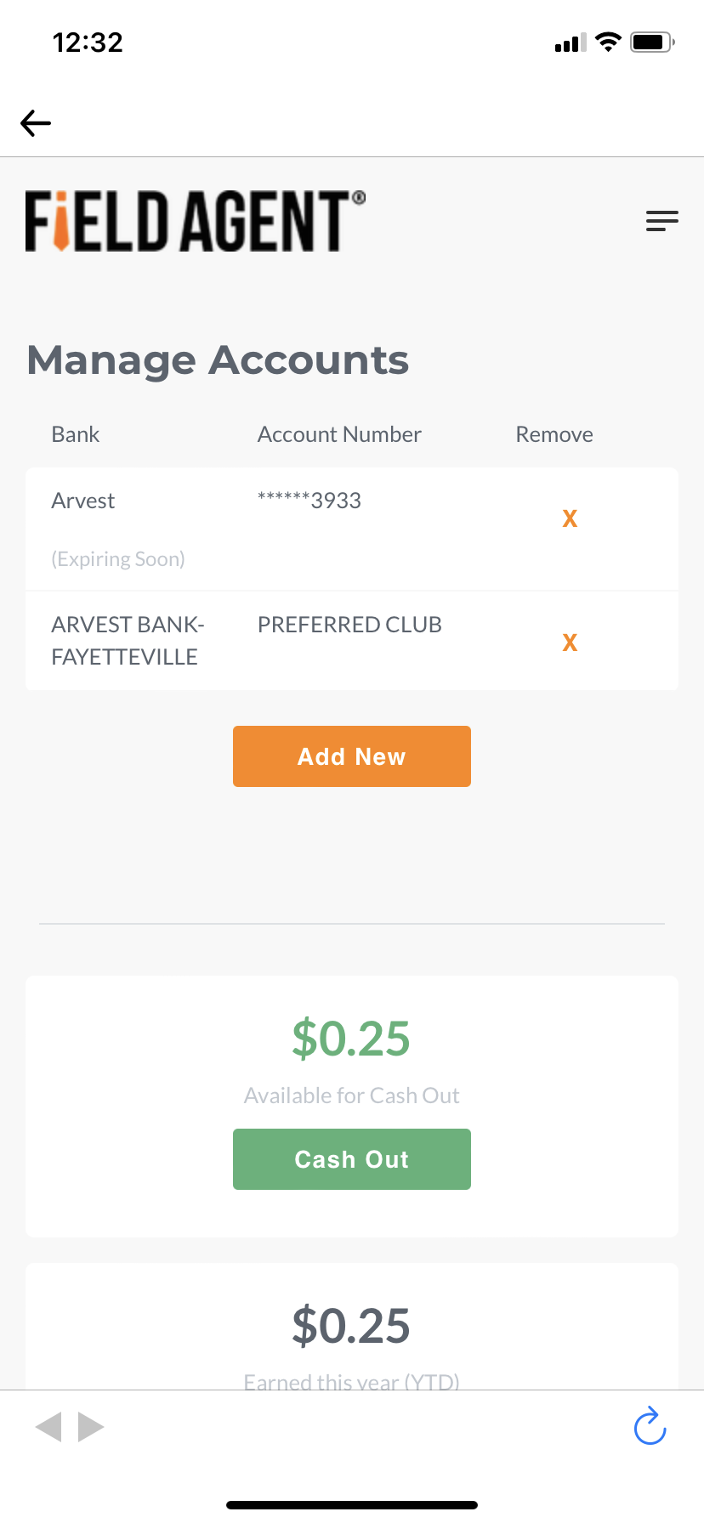Select the Arvest bank row
The image size is (704, 1523).
[x=352, y=529]
